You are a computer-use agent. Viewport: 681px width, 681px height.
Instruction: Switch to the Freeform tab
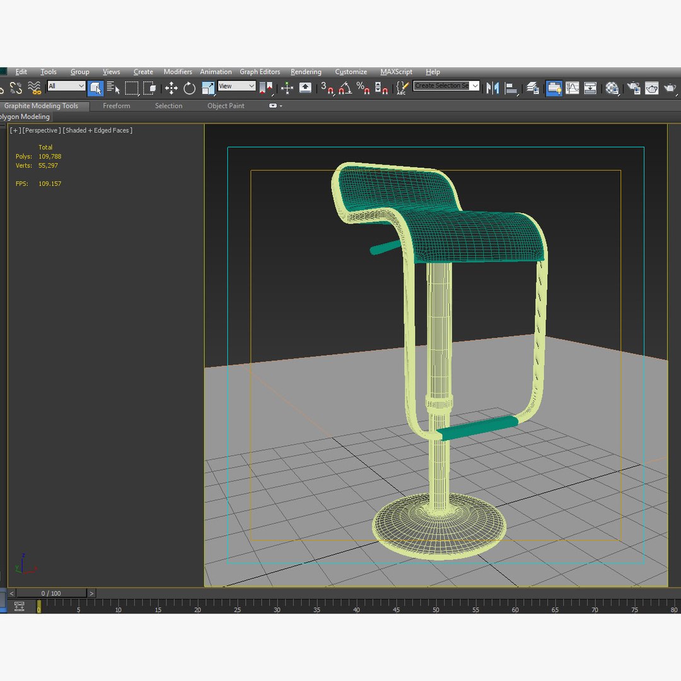(x=117, y=105)
